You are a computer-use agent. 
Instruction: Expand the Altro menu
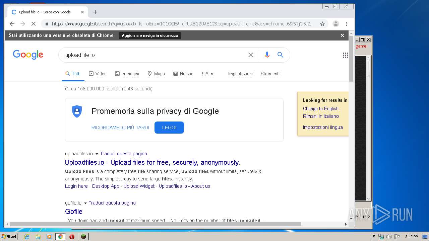pos(208,74)
